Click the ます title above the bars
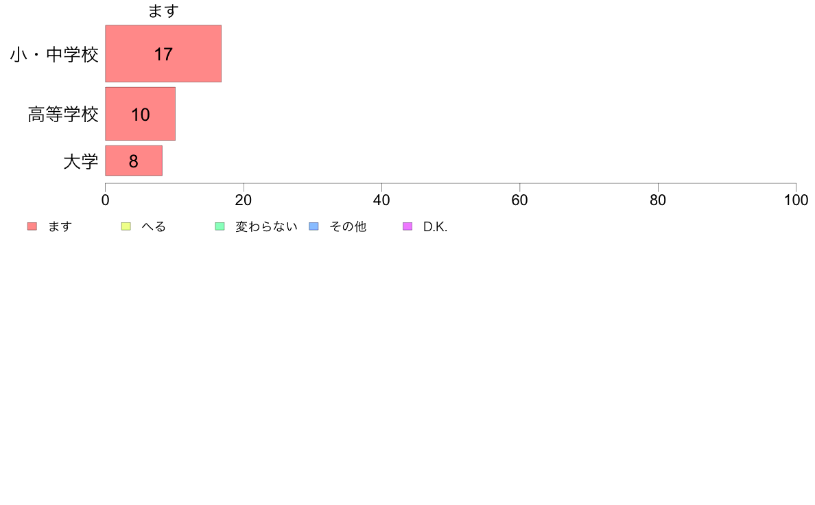The width and height of the screenshot is (815, 505). click(163, 11)
